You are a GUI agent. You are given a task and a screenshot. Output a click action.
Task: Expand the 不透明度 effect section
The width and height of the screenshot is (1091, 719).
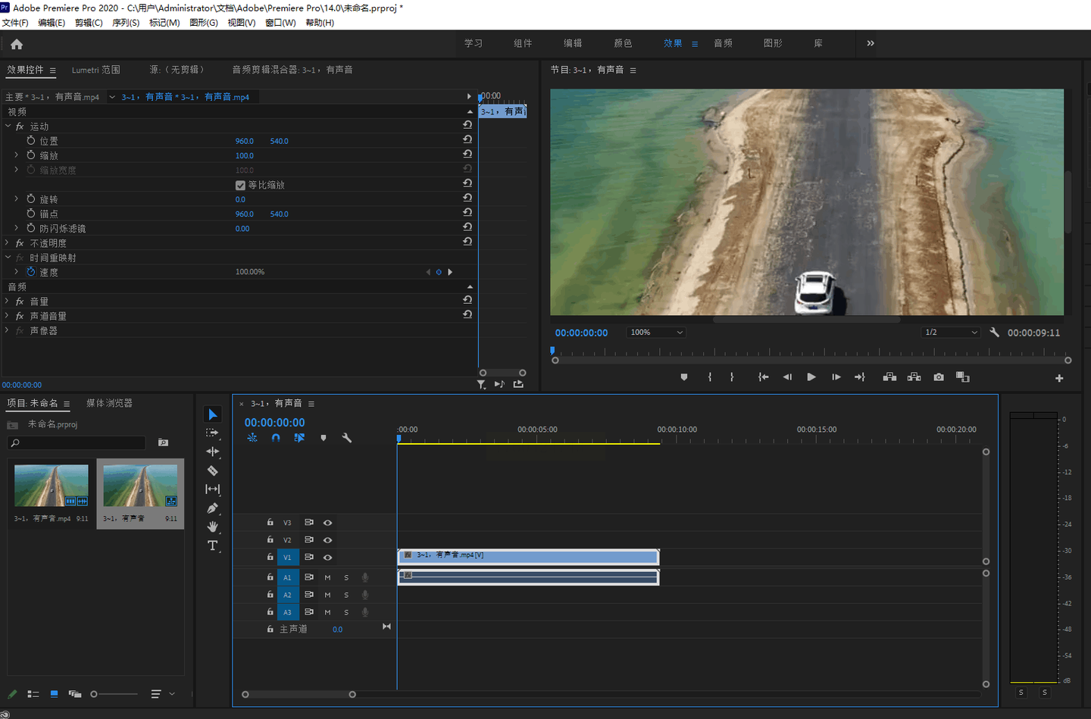8,243
